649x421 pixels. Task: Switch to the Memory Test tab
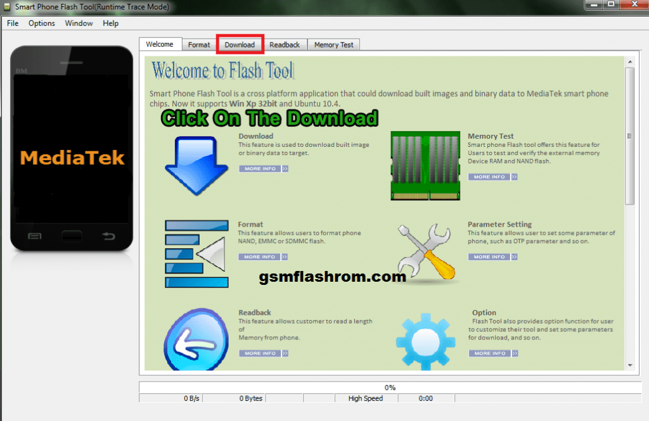tap(333, 45)
